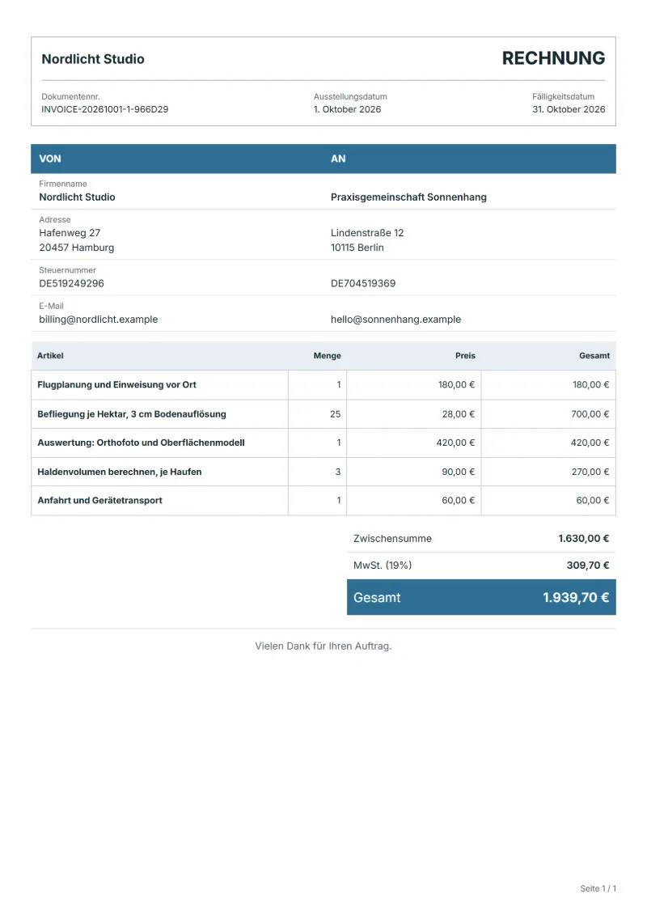
Task: Click the "RECHNUNG" heading
Action: 553,58
